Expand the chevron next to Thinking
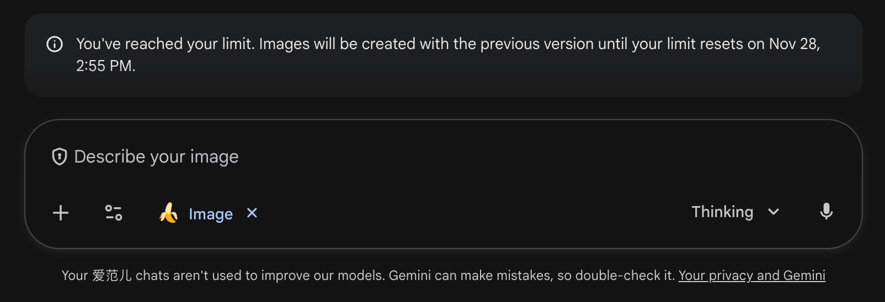This screenshot has height=302, width=885. [774, 212]
